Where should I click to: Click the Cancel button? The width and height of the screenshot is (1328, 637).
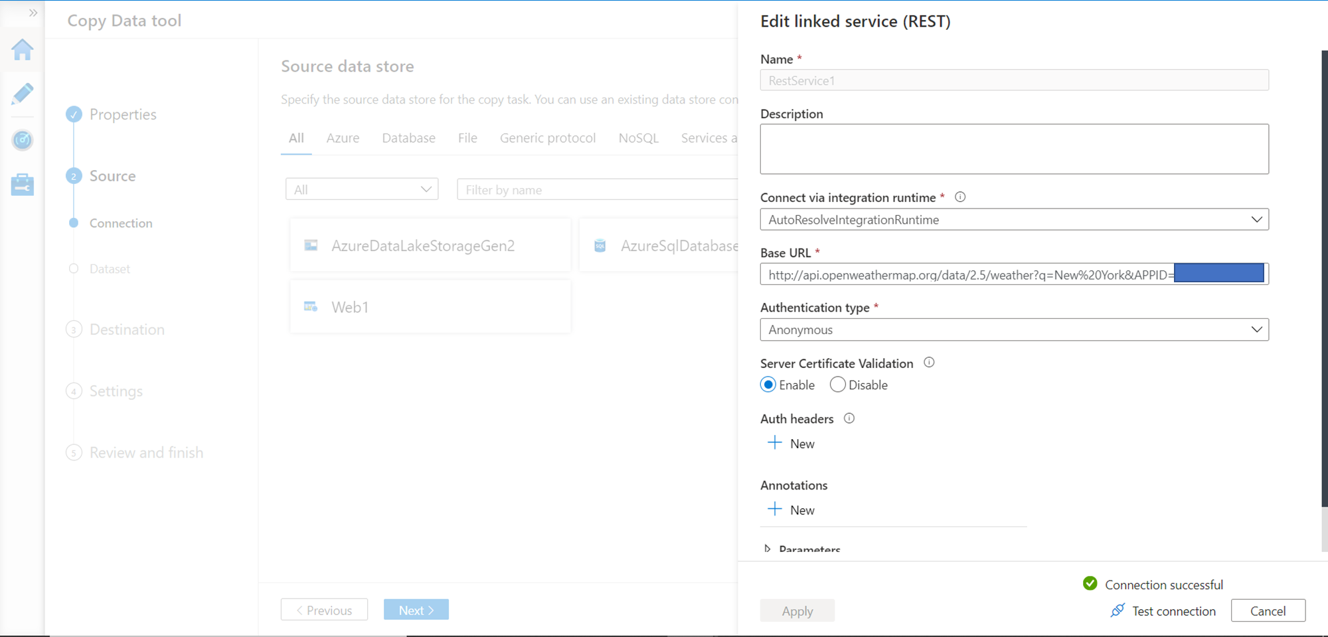point(1268,611)
